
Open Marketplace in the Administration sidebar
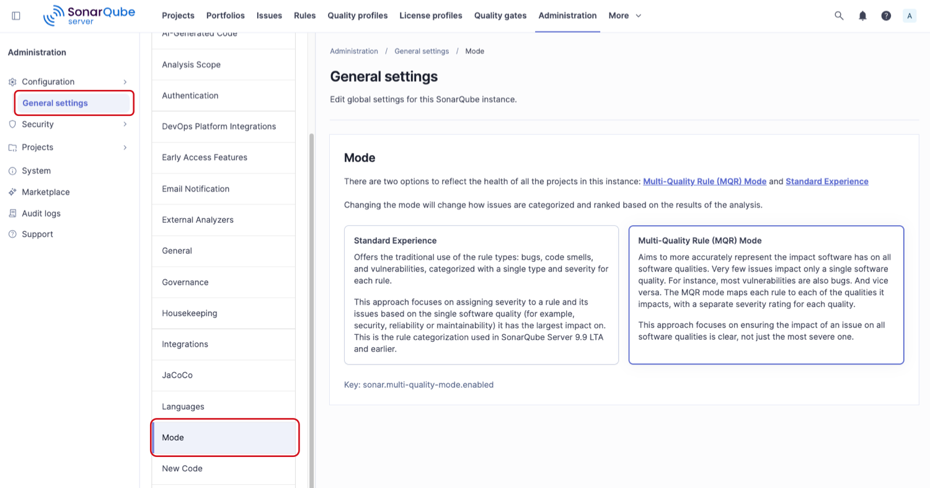click(x=46, y=192)
